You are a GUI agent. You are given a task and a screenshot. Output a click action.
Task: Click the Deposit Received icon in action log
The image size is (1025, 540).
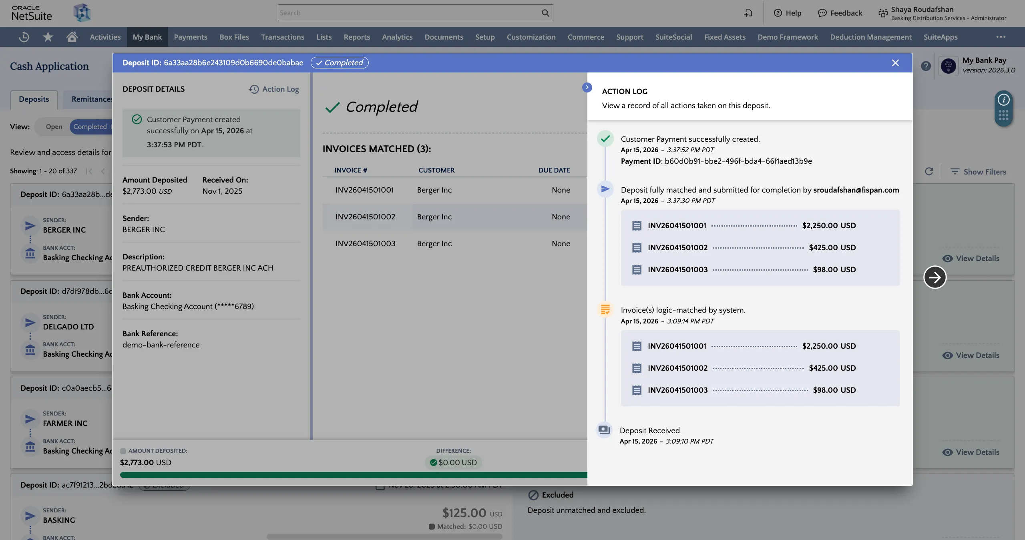click(604, 430)
